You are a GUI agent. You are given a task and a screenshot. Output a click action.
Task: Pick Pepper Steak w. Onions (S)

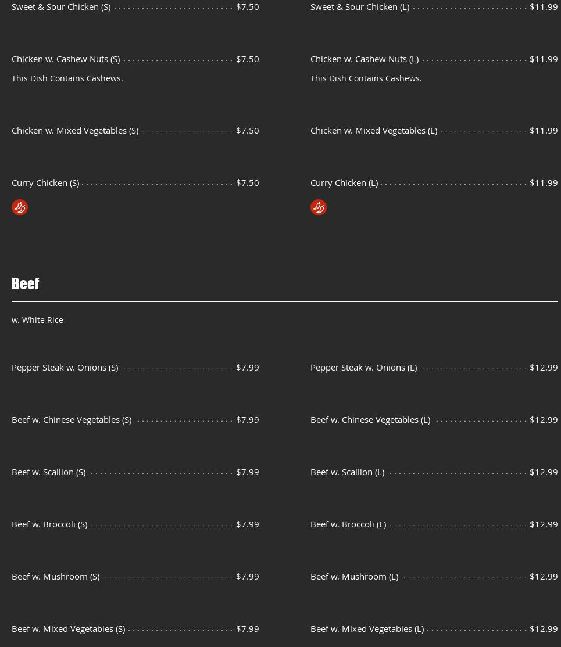coord(65,368)
